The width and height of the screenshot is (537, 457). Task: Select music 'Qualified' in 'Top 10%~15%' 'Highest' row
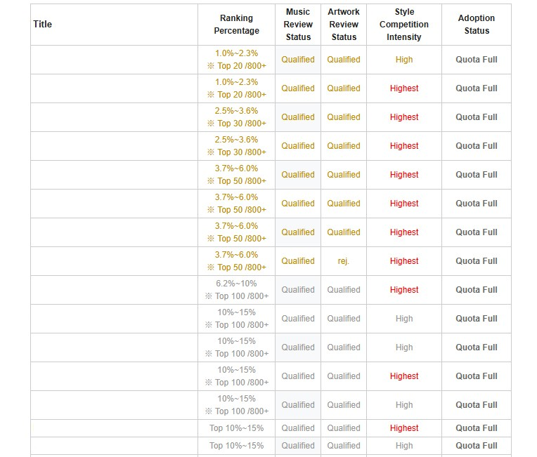coord(298,428)
